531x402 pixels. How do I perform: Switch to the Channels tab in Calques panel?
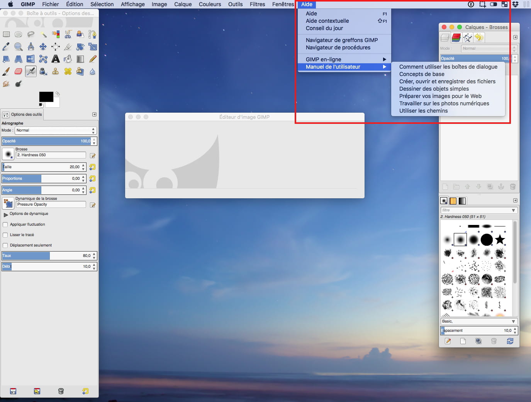456,37
